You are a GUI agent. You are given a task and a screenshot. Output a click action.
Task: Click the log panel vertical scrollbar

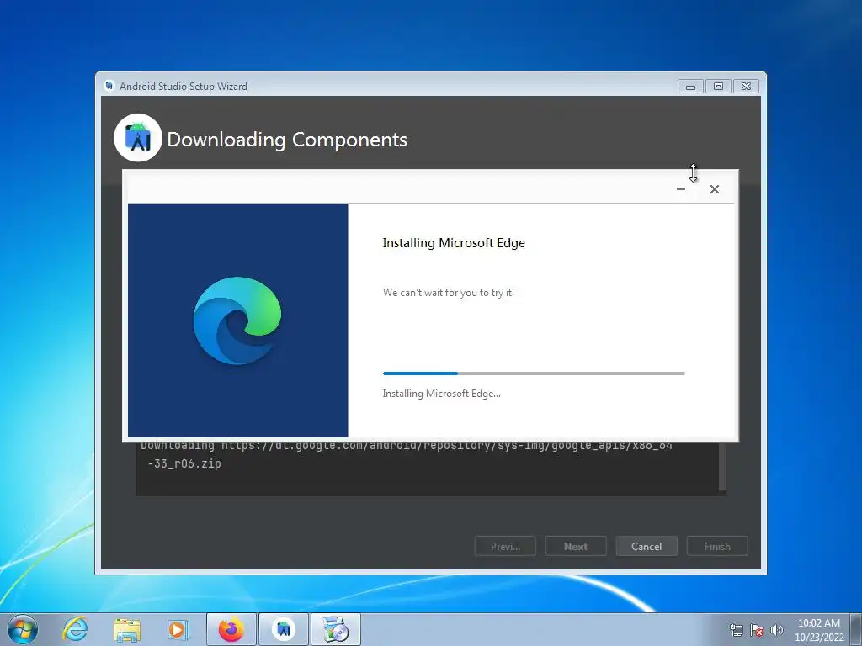pyautogui.click(x=722, y=467)
